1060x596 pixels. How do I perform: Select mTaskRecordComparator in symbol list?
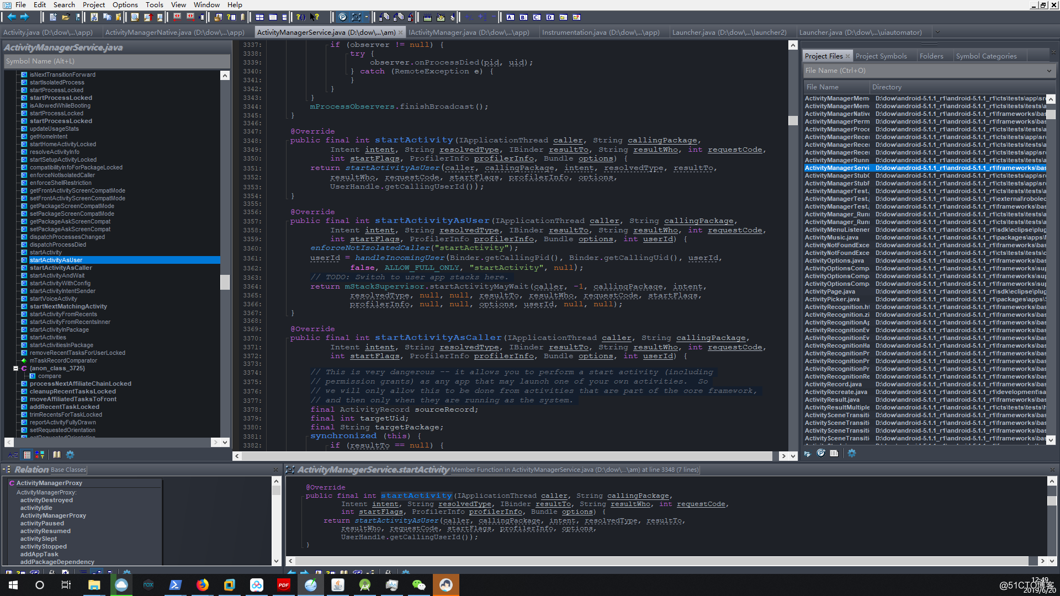tap(63, 360)
